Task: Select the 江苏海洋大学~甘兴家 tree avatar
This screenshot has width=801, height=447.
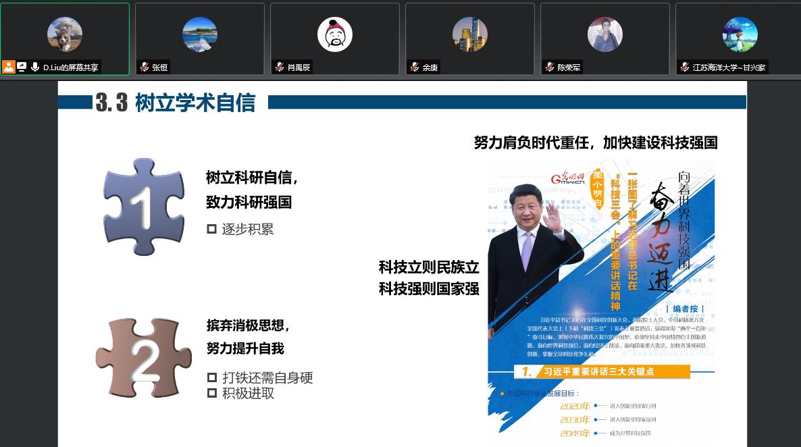Action: pyautogui.click(x=740, y=34)
